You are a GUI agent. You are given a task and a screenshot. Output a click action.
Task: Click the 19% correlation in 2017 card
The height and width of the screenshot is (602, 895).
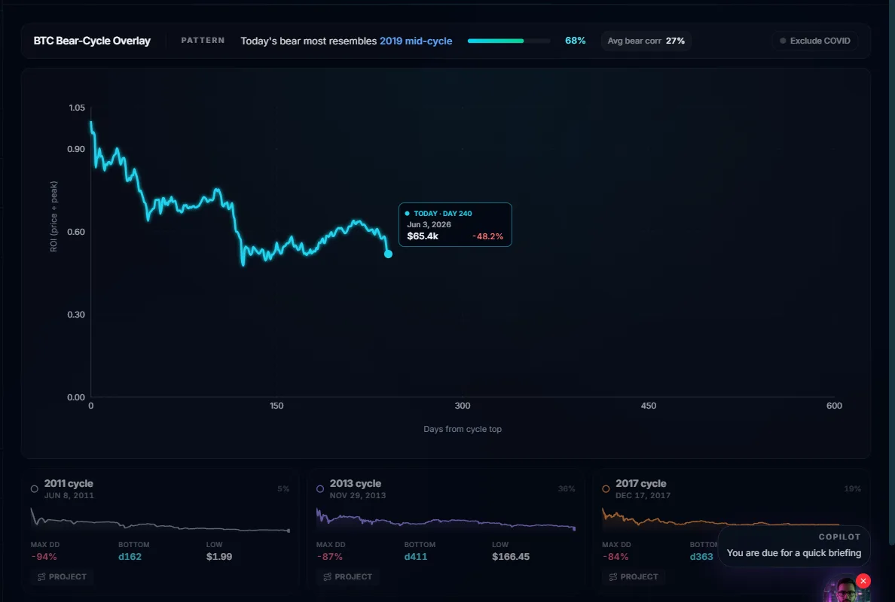click(852, 489)
